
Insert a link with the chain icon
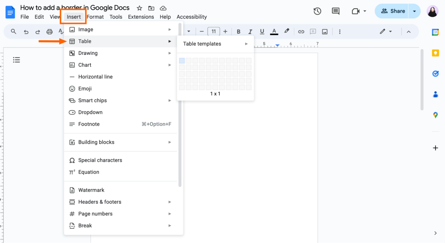pos(301,32)
